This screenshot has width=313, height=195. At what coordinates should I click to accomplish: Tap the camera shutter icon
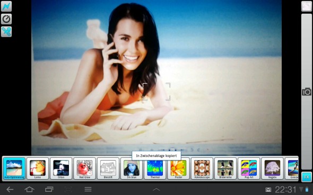(x=307, y=92)
